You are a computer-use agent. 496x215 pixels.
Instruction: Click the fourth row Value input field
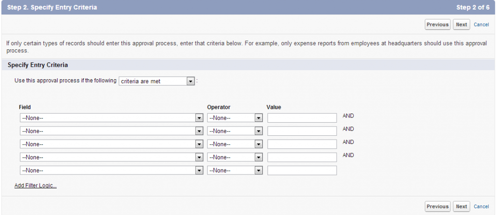pyautogui.click(x=302, y=157)
